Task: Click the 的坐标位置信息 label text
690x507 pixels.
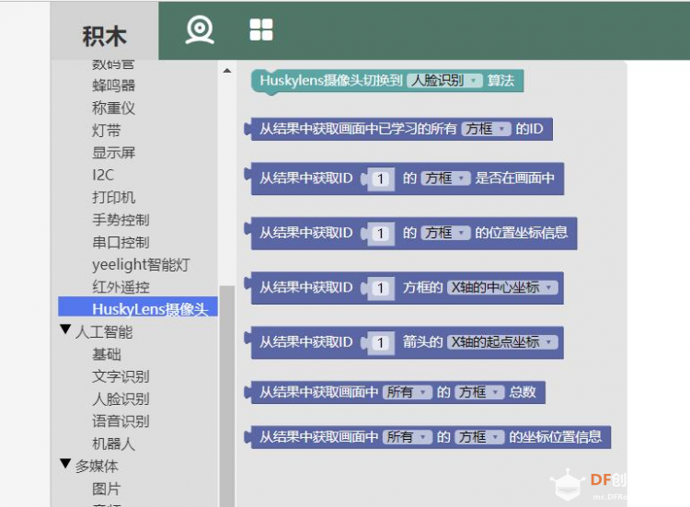Action: pyautogui.click(x=556, y=437)
